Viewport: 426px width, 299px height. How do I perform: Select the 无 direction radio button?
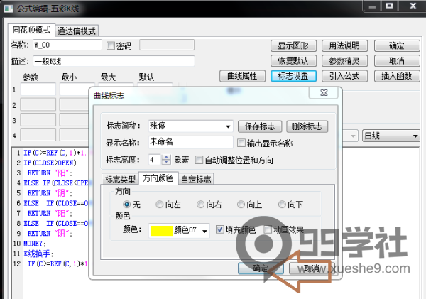126,204
